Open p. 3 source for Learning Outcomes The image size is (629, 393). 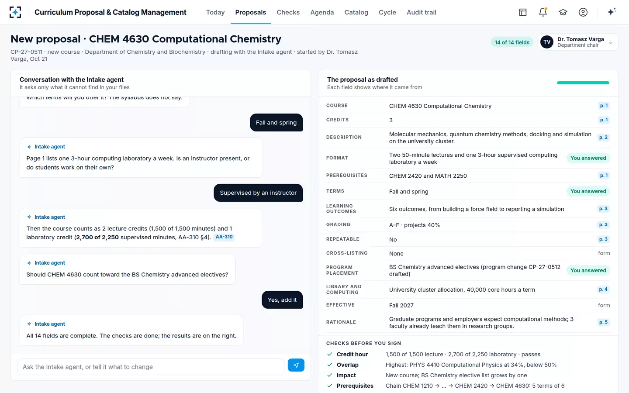603,209
